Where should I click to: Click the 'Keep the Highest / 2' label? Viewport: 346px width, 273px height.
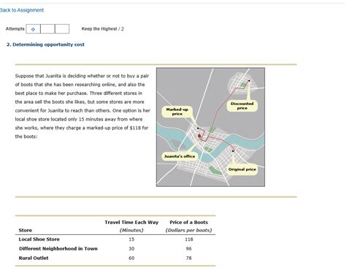pyautogui.click(x=102, y=28)
